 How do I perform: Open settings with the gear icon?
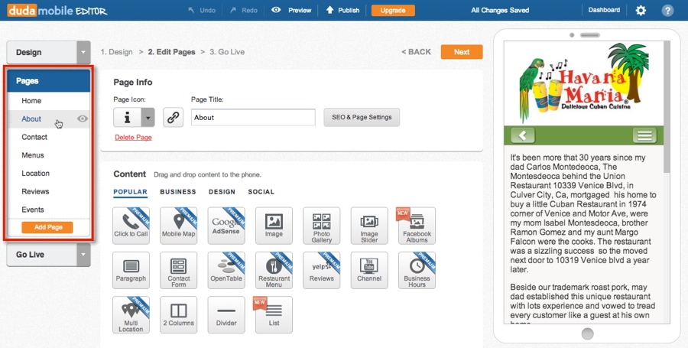pyautogui.click(x=641, y=10)
